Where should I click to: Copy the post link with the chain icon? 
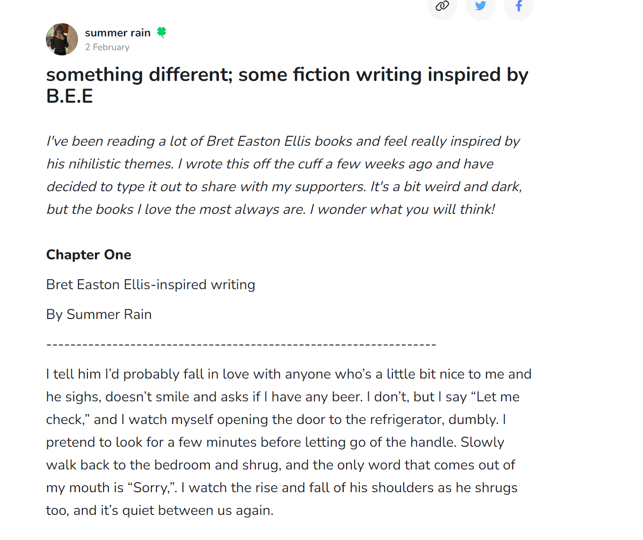(x=442, y=6)
